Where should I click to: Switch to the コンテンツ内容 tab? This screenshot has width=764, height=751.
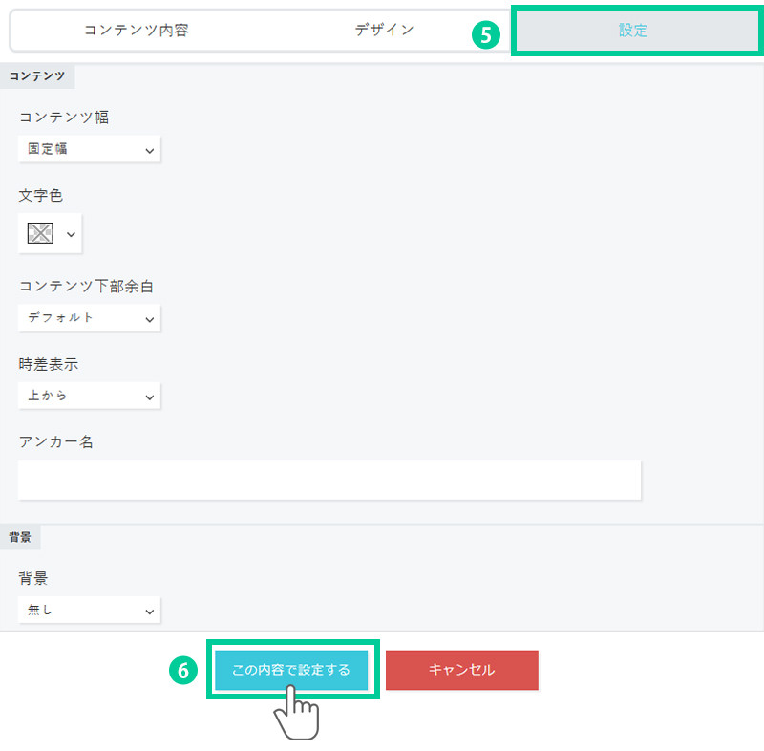[x=136, y=31]
